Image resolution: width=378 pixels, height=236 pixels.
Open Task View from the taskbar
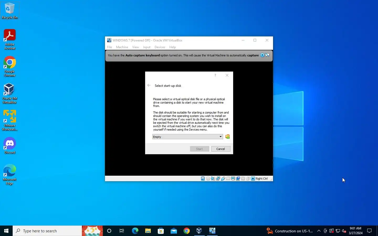click(x=122, y=231)
